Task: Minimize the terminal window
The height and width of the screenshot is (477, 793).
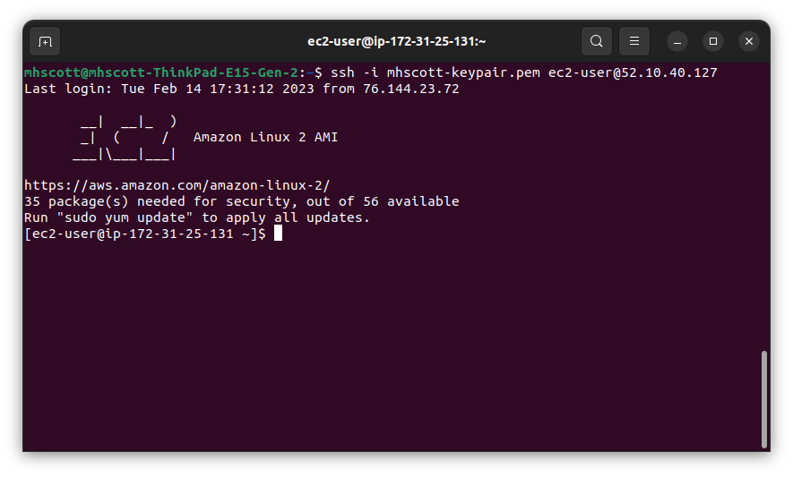Action: (x=677, y=41)
